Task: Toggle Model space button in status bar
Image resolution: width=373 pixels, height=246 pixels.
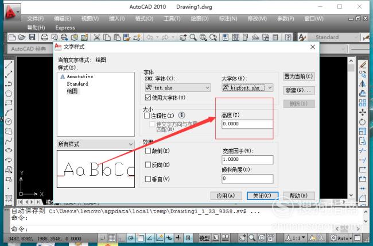Action: (204, 237)
